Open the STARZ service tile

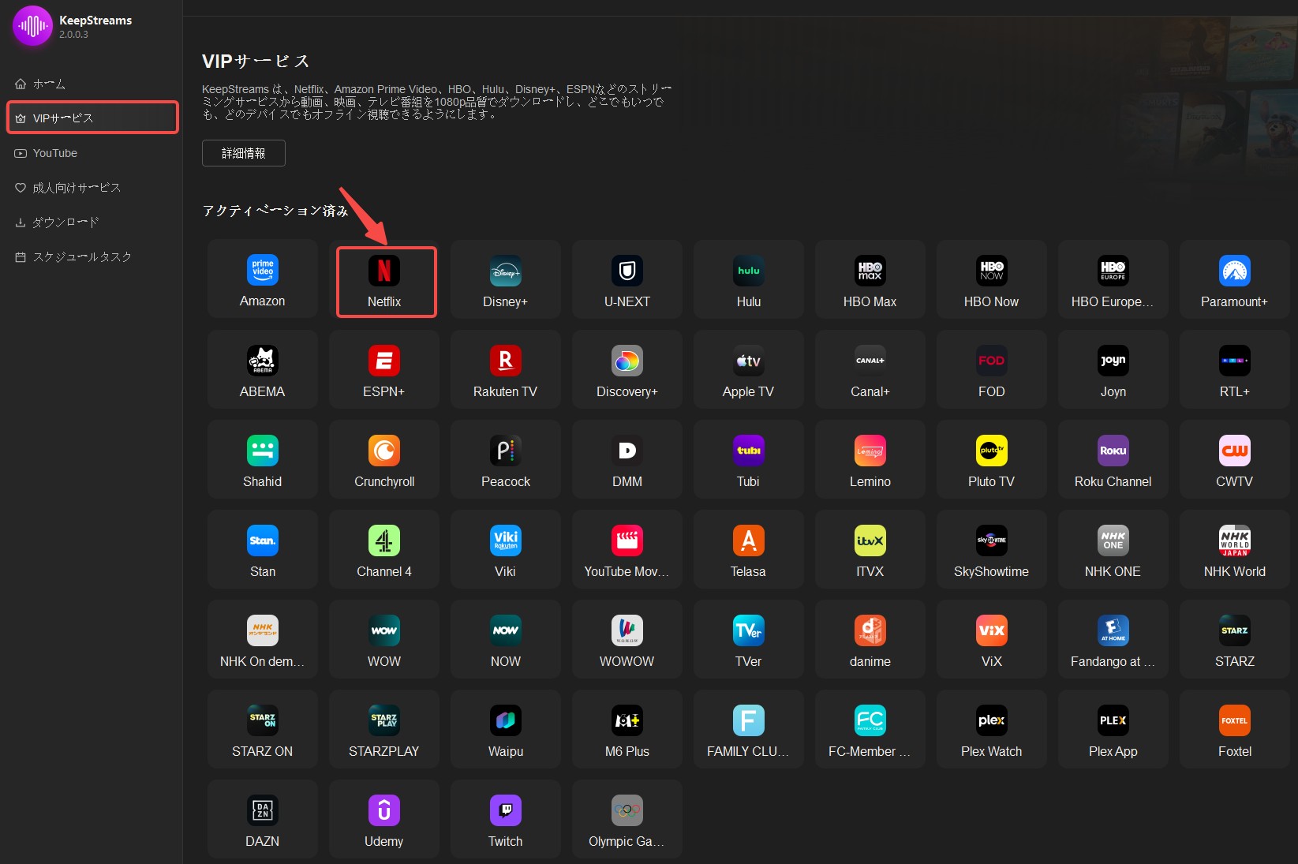1235,639
